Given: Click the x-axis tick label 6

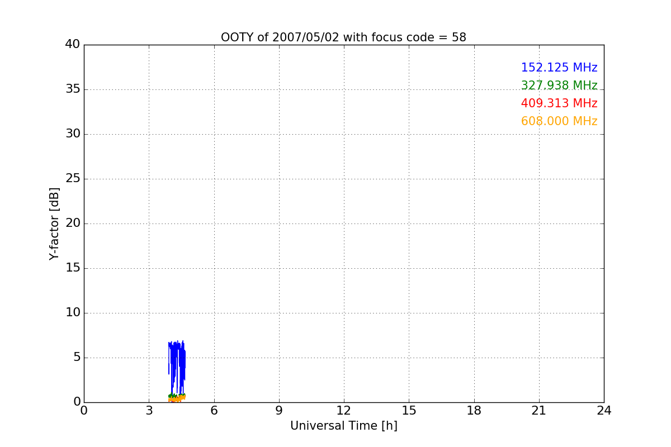Looking at the screenshot, I should [x=214, y=411].
